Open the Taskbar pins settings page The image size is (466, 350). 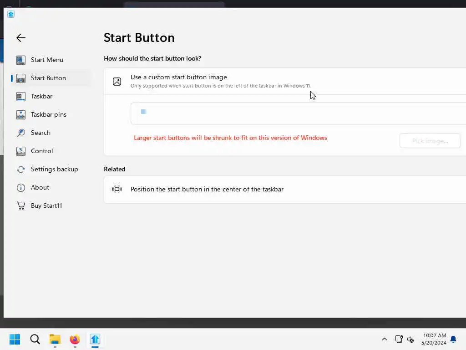click(51, 114)
